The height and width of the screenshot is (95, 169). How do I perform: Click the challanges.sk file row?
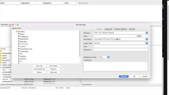click(28, 82)
